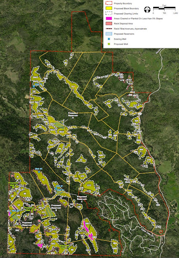The width and height of the screenshot is (179, 258).
Task: Click the 'Proposed Block Boundary' legend text
Action: coord(126,8)
